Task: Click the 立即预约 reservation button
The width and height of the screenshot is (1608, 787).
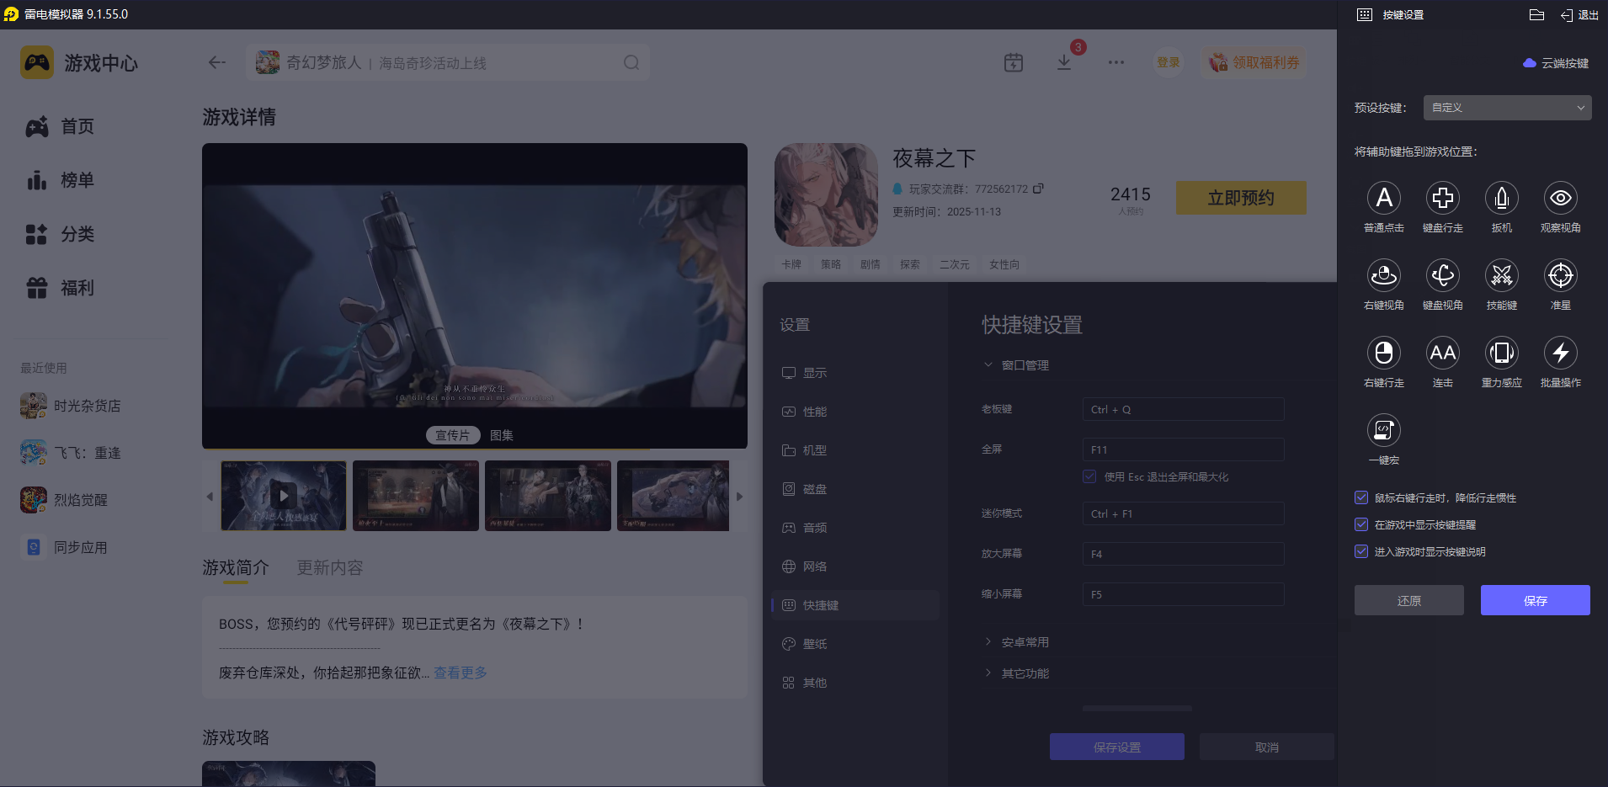Action: (x=1240, y=197)
